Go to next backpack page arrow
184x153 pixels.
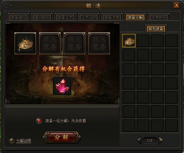pyautogui.click(x=161, y=140)
